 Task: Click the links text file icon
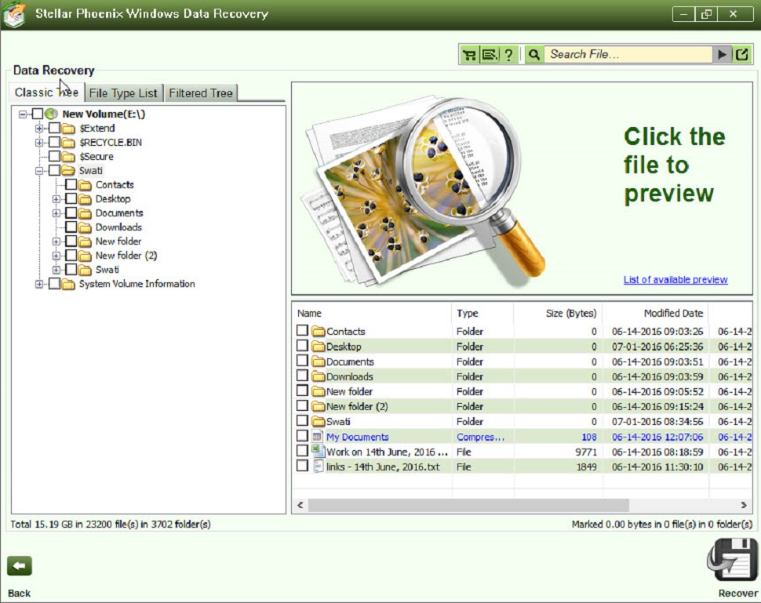318,467
